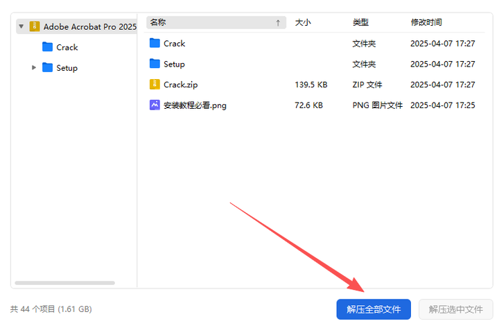Click the 安装教程必看.png image file icon
The height and width of the screenshot is (328, 499).
pos(155,105)
